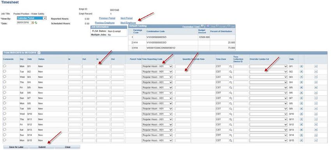Click Save for Later button

16,147
